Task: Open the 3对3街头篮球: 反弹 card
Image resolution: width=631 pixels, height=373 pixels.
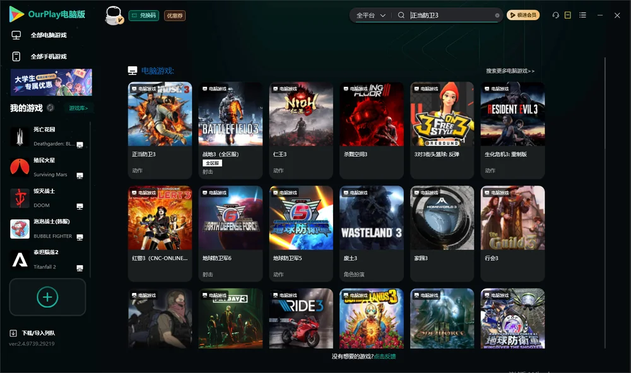Action: (442, 130)
